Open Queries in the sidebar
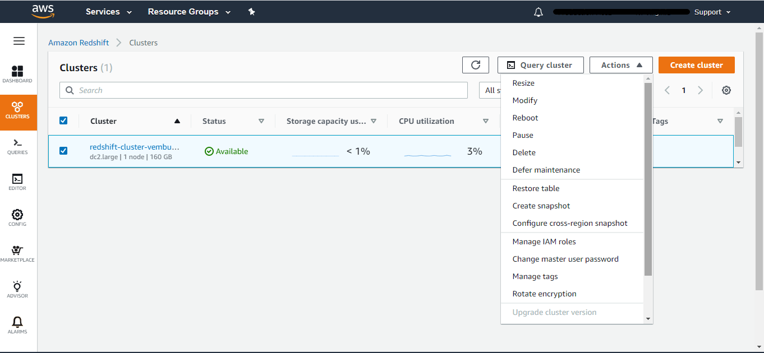The height and width of the screenshot is (353, 764). (x=17, y=147)
